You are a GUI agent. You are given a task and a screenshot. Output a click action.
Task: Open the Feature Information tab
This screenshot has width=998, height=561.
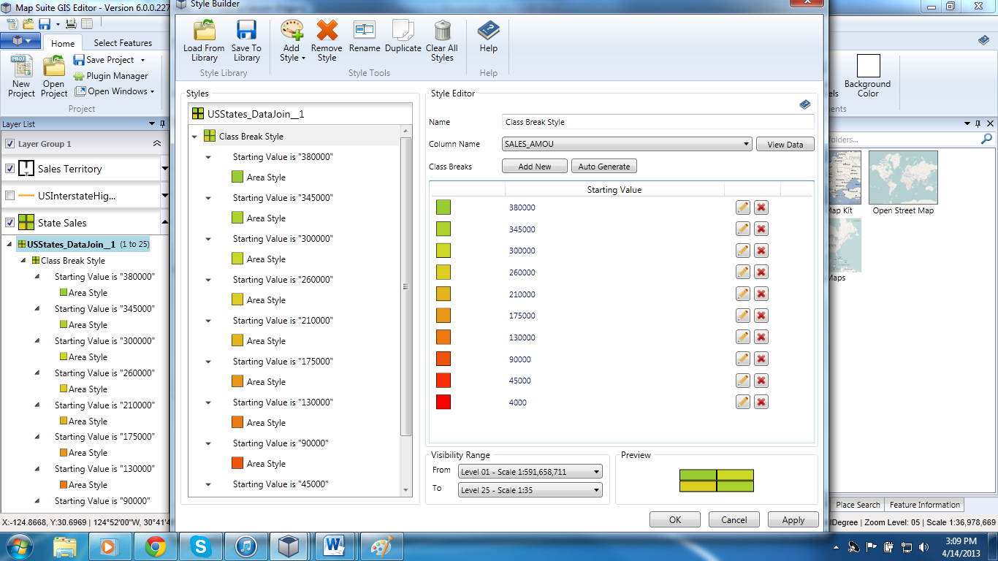(924, 505)
